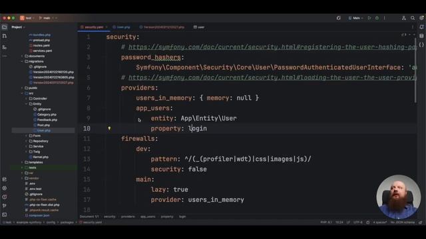Collapse the Entity folder
426x239 pixels.
(x=27, y=104)
